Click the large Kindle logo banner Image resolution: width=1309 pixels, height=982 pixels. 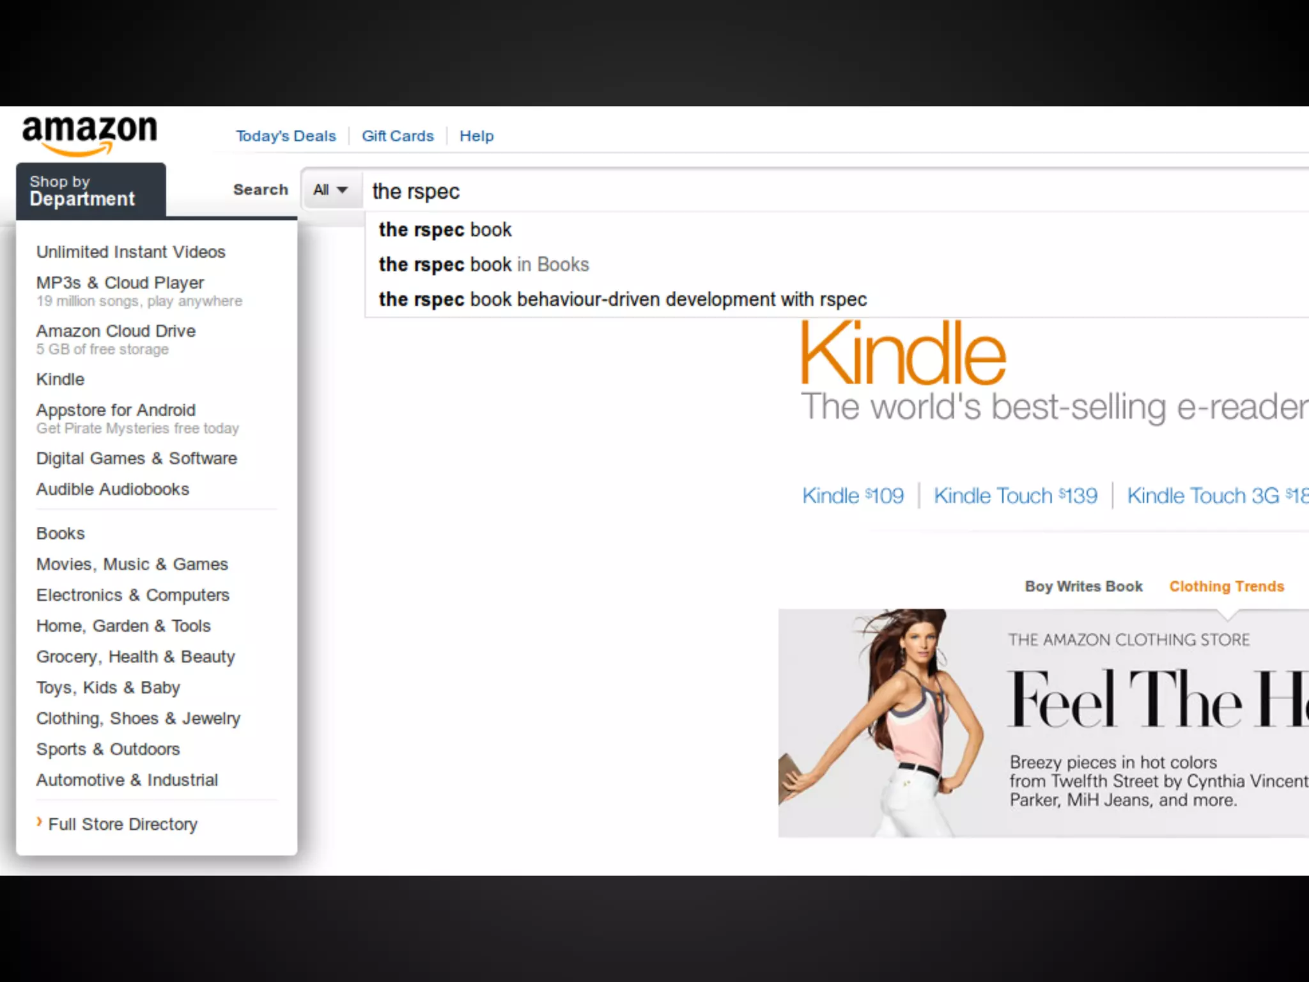pos(902,354)
